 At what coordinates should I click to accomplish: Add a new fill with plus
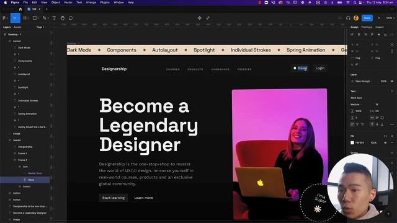[392, 136]
